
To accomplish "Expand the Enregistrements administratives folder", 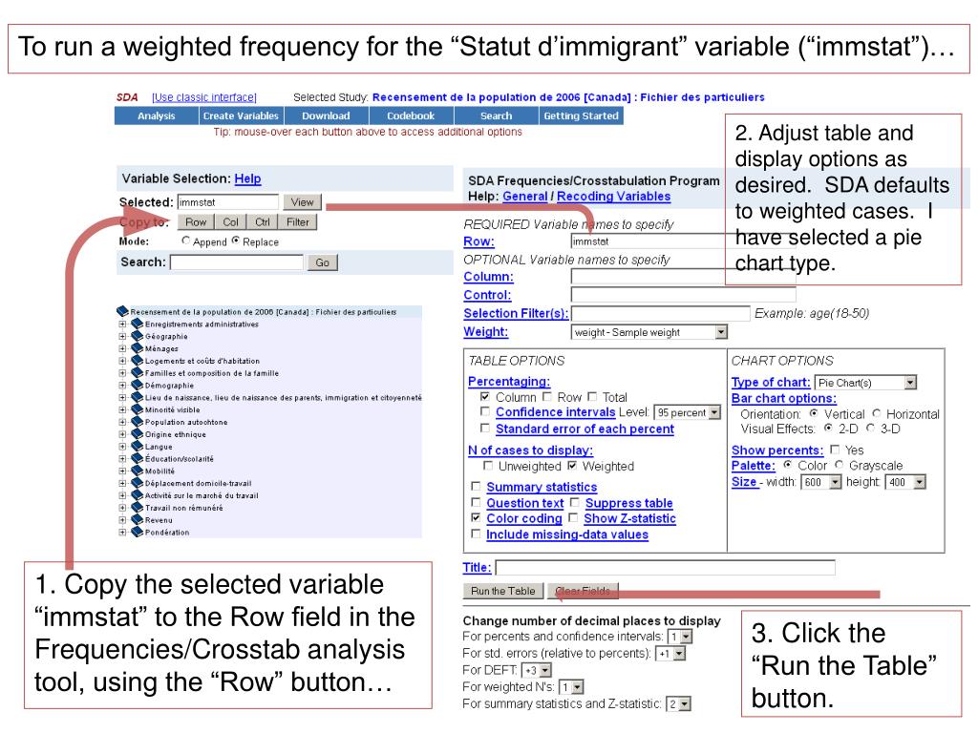I will (x=122, y=325).
